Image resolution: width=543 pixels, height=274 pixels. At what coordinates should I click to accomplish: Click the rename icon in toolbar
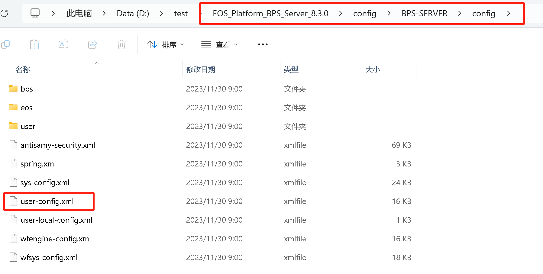coord(63,45)
